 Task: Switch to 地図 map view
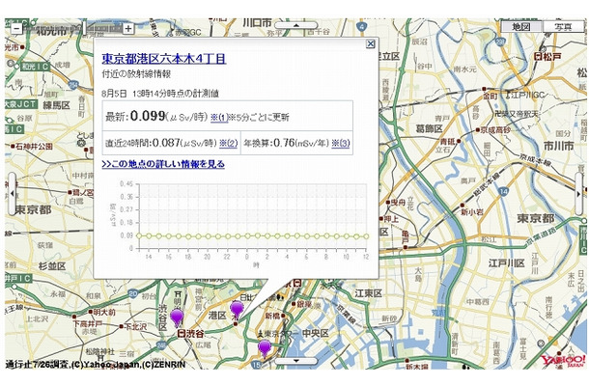coord(521,27)
